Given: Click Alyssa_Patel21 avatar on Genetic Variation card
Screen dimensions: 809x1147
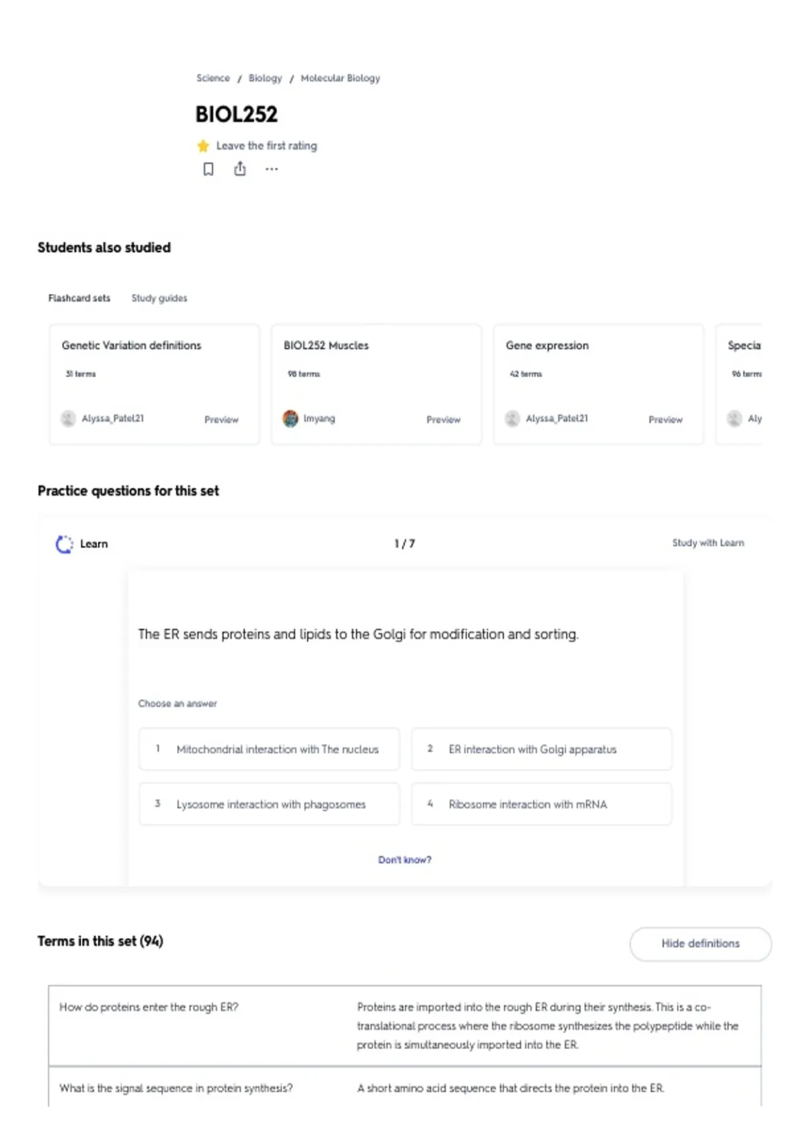Looking at the screenshot, I should tap(68, 419).
